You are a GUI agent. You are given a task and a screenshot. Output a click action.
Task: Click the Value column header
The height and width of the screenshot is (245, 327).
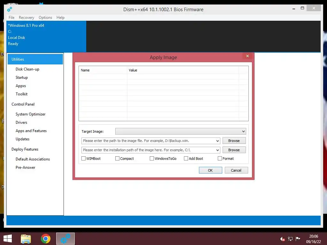[183, 70]
